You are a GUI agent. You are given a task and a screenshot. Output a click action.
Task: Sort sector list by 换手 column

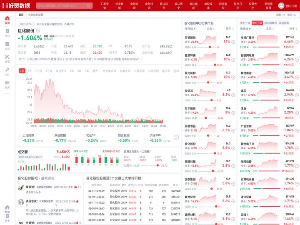(293, 29)
